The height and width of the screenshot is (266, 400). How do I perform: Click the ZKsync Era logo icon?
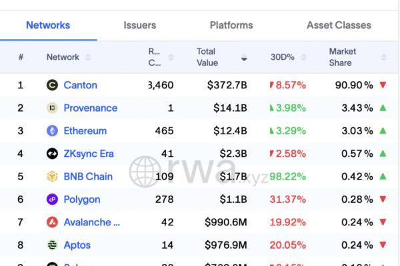[52, 154]
